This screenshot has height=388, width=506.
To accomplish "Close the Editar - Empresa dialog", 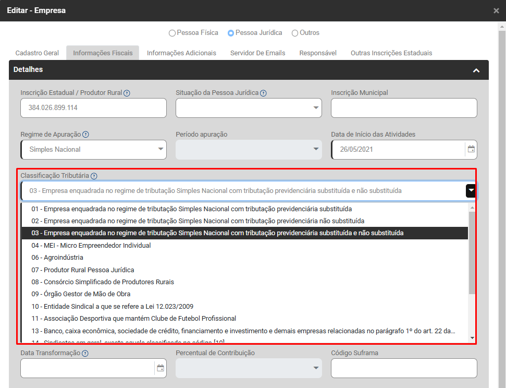I will tap(496, 10).
